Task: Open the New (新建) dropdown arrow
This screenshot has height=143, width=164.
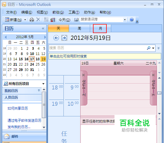Action: point(25,20)
